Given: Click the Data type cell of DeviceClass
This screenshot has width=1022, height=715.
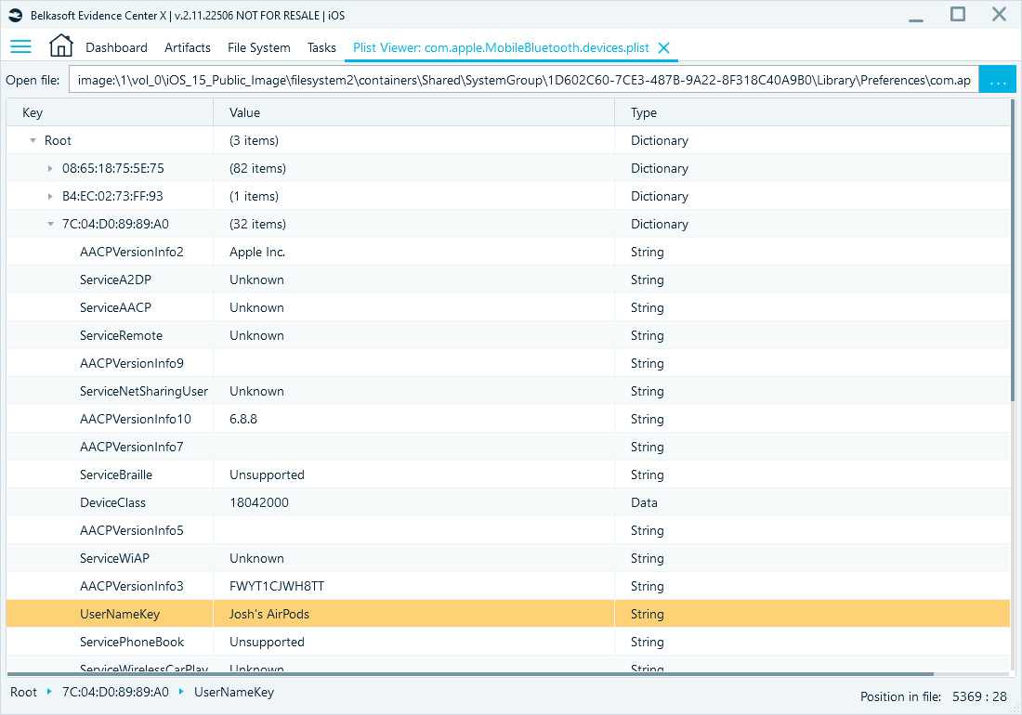Looking at the screenshot, I should coord(812,502).
